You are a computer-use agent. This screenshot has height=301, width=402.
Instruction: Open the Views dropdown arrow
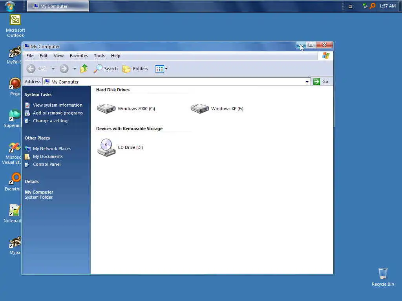tap(166, 69)
